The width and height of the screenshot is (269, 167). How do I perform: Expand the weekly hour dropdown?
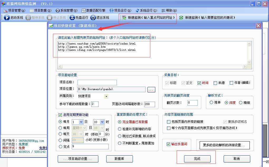102,128
